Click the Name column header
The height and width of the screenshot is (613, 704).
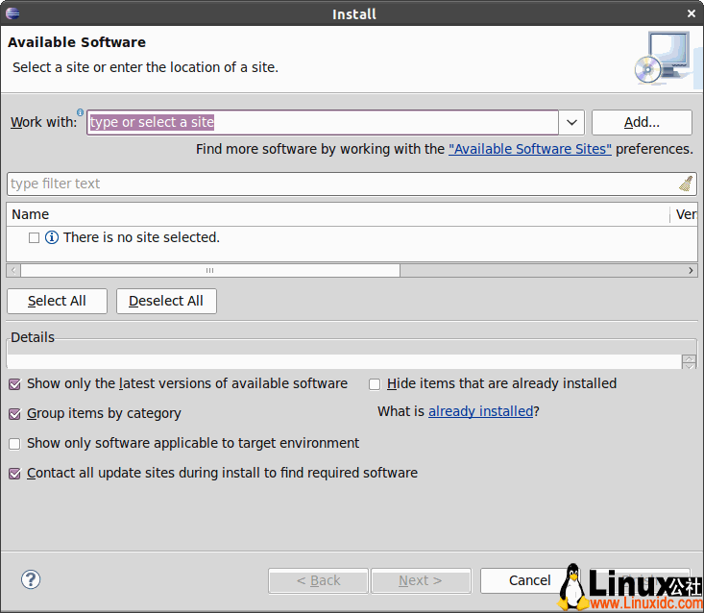[x=31, y=214]
